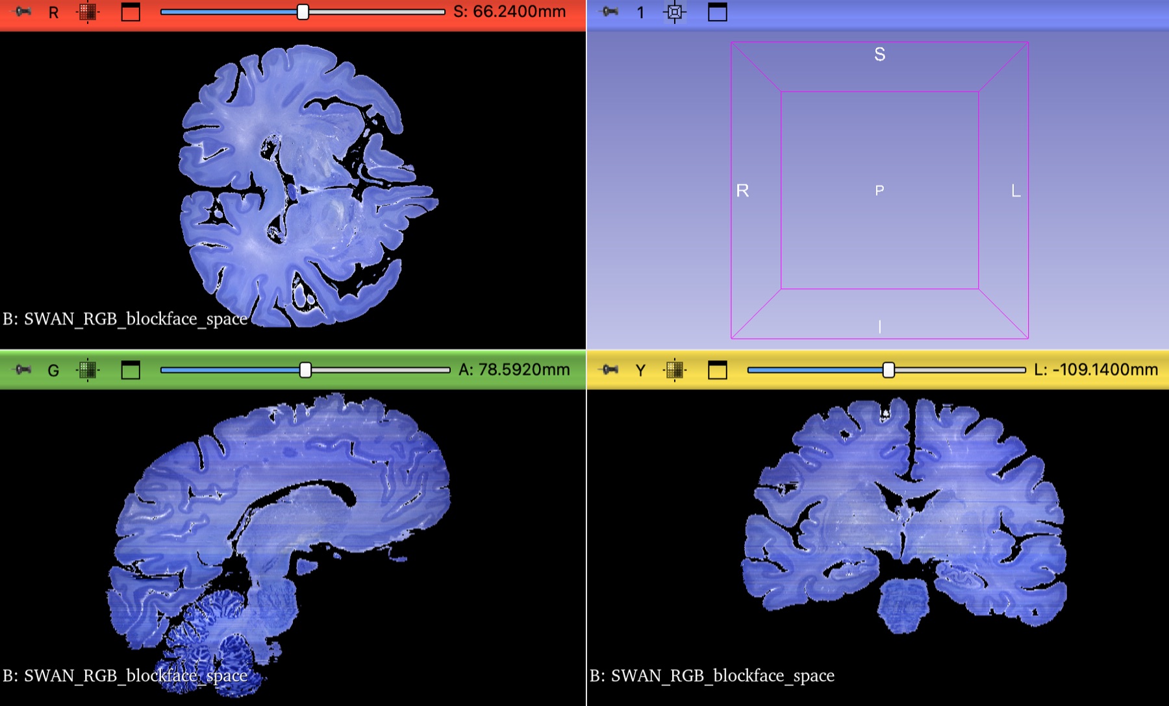Toggle slice link icon in the Green view

[88, 370]
